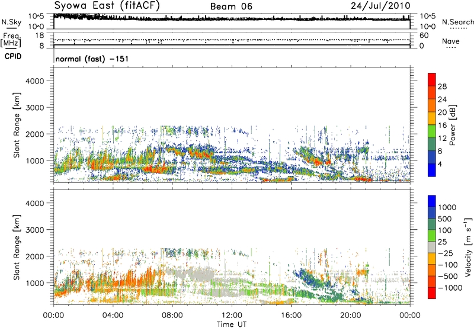This screenshot has width=474, height=328.
Task: Click the '16:00' time axis label
Action: coord(291,316)
